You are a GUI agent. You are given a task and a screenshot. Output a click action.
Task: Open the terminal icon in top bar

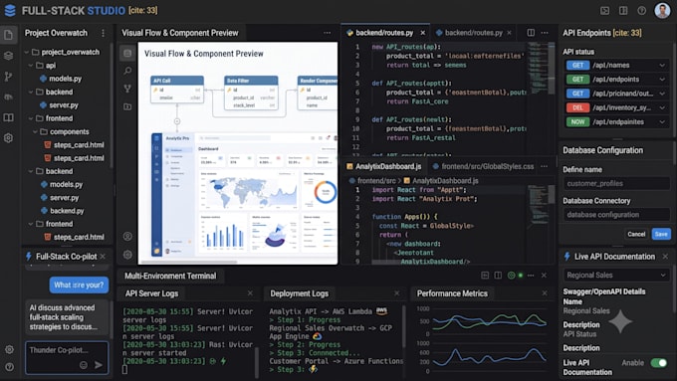coord(605,10)
